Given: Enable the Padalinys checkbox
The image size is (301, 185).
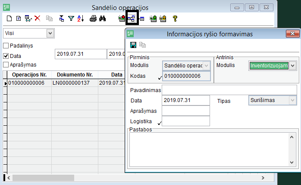Looking at the screenshot, I should [6, 46].
